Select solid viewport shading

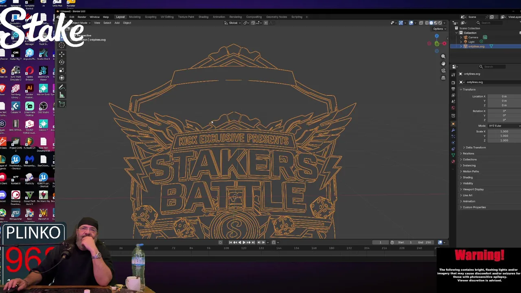point(431,23)
